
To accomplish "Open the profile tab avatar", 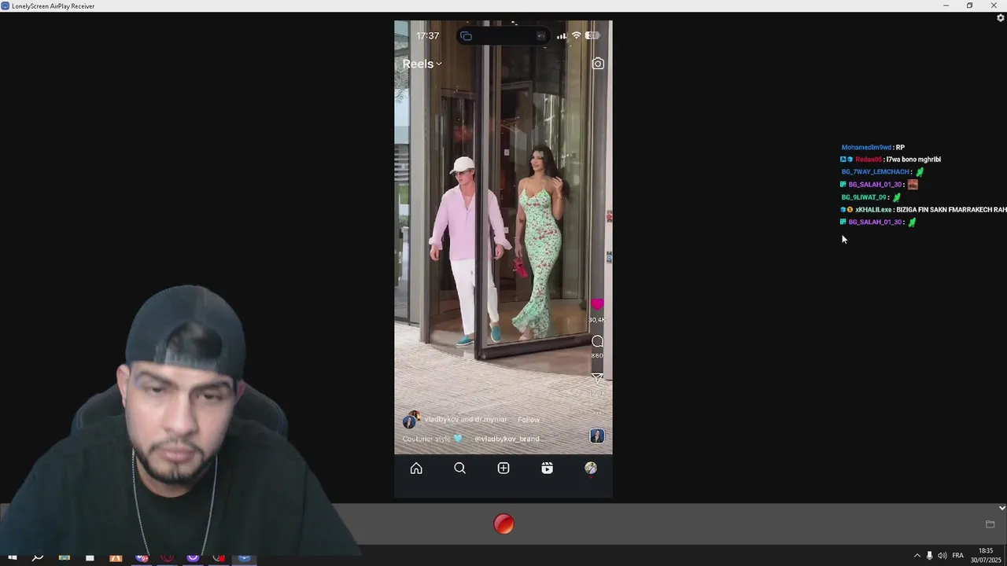I will (x=591, y=469).
